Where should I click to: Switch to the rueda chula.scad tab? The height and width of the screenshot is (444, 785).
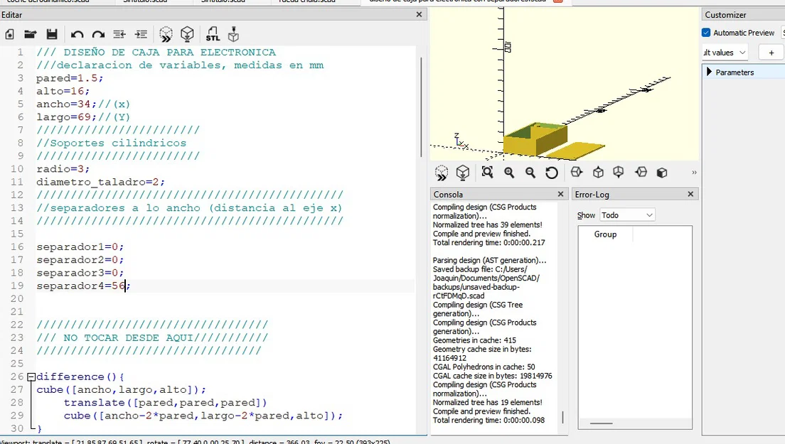307,1
